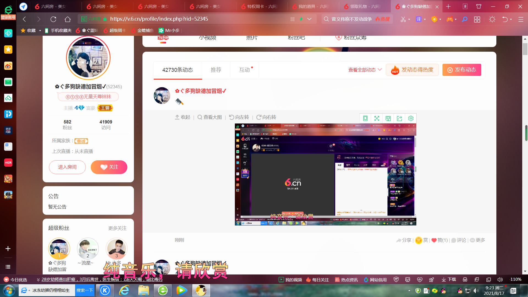Viewport: 528px width, 297px height.
Task: Click the undo closed-tab icon
Action: (505, 19)
